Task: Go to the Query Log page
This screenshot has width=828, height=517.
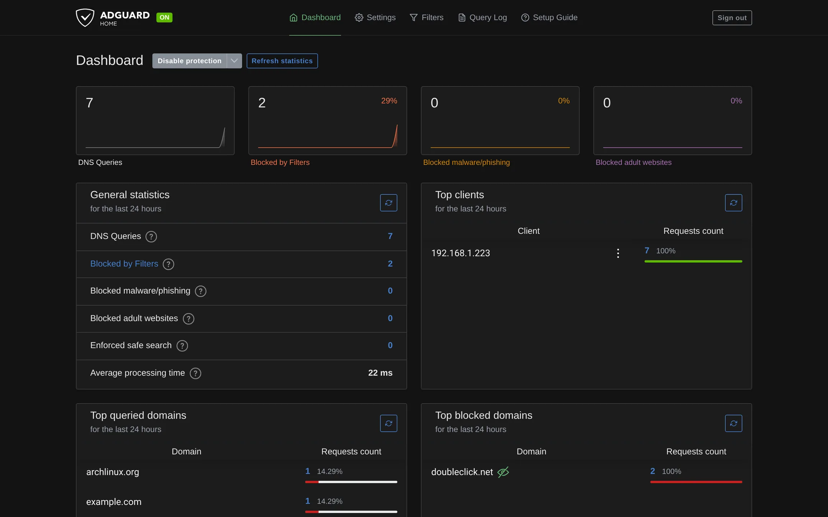Action: pyautogui.click(x=482, y=18)
